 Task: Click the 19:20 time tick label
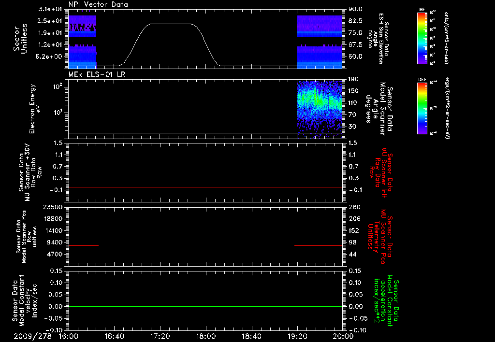297,336
